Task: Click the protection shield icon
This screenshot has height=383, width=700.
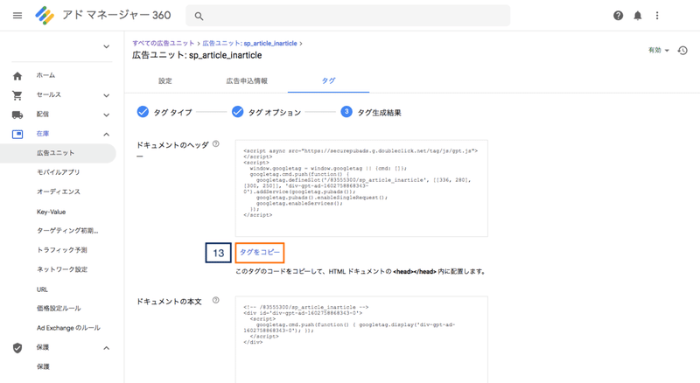Action: tap(17, 348)
